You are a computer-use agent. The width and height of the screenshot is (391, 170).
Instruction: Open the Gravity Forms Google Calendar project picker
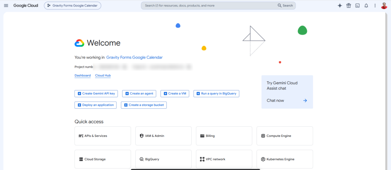coord(73,5)
